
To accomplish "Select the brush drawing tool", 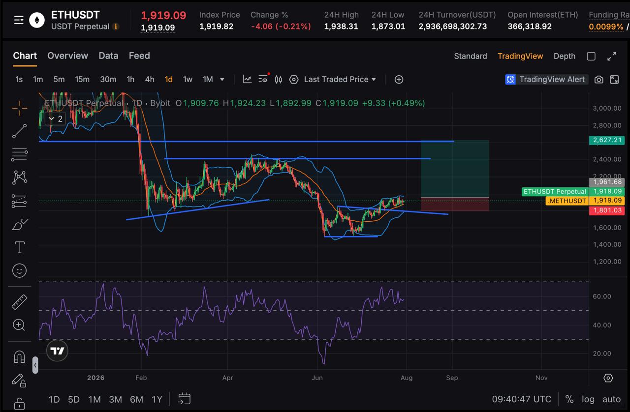I will 20,224.
